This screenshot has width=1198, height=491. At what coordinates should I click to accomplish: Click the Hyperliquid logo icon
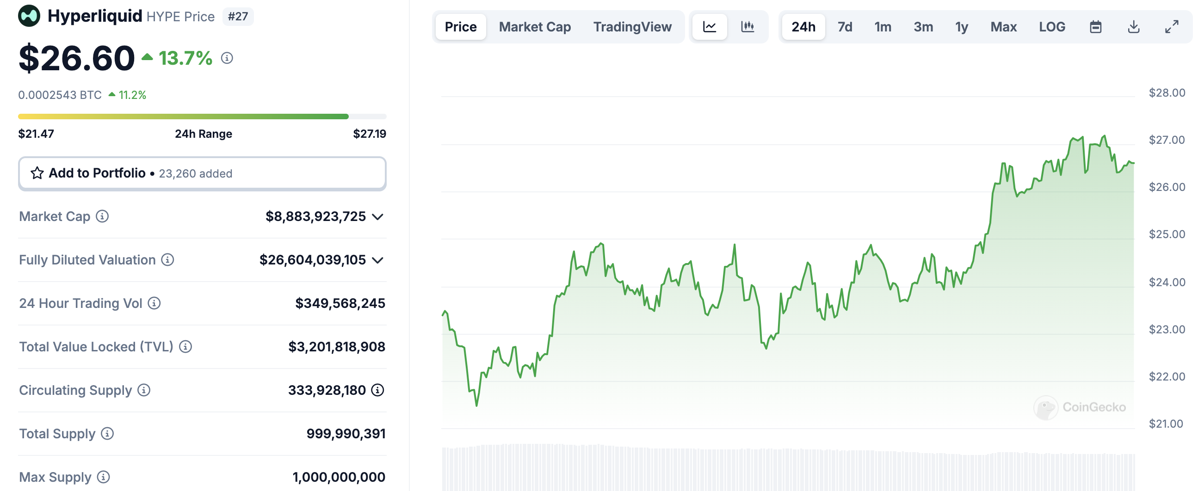click(x=29, y=16)
